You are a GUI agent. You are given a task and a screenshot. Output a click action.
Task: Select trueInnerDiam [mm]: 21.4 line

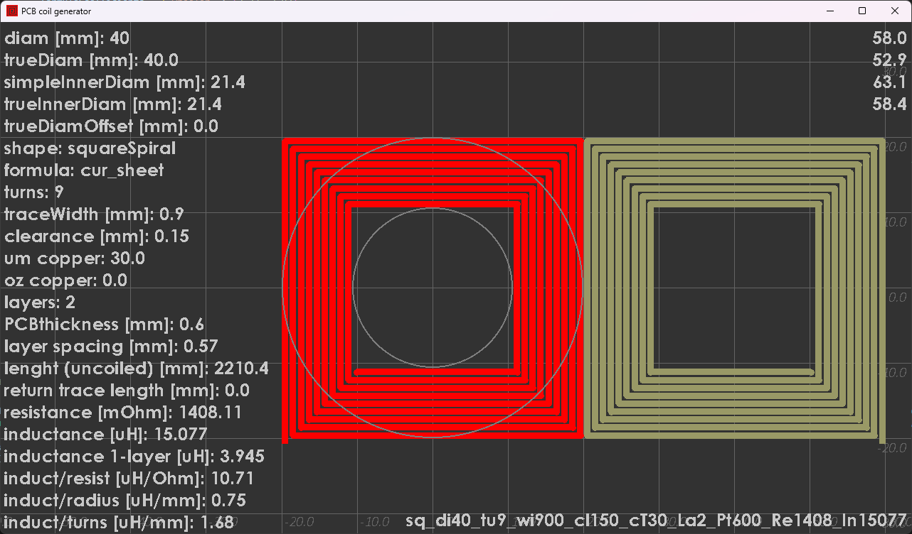[113, 104]
